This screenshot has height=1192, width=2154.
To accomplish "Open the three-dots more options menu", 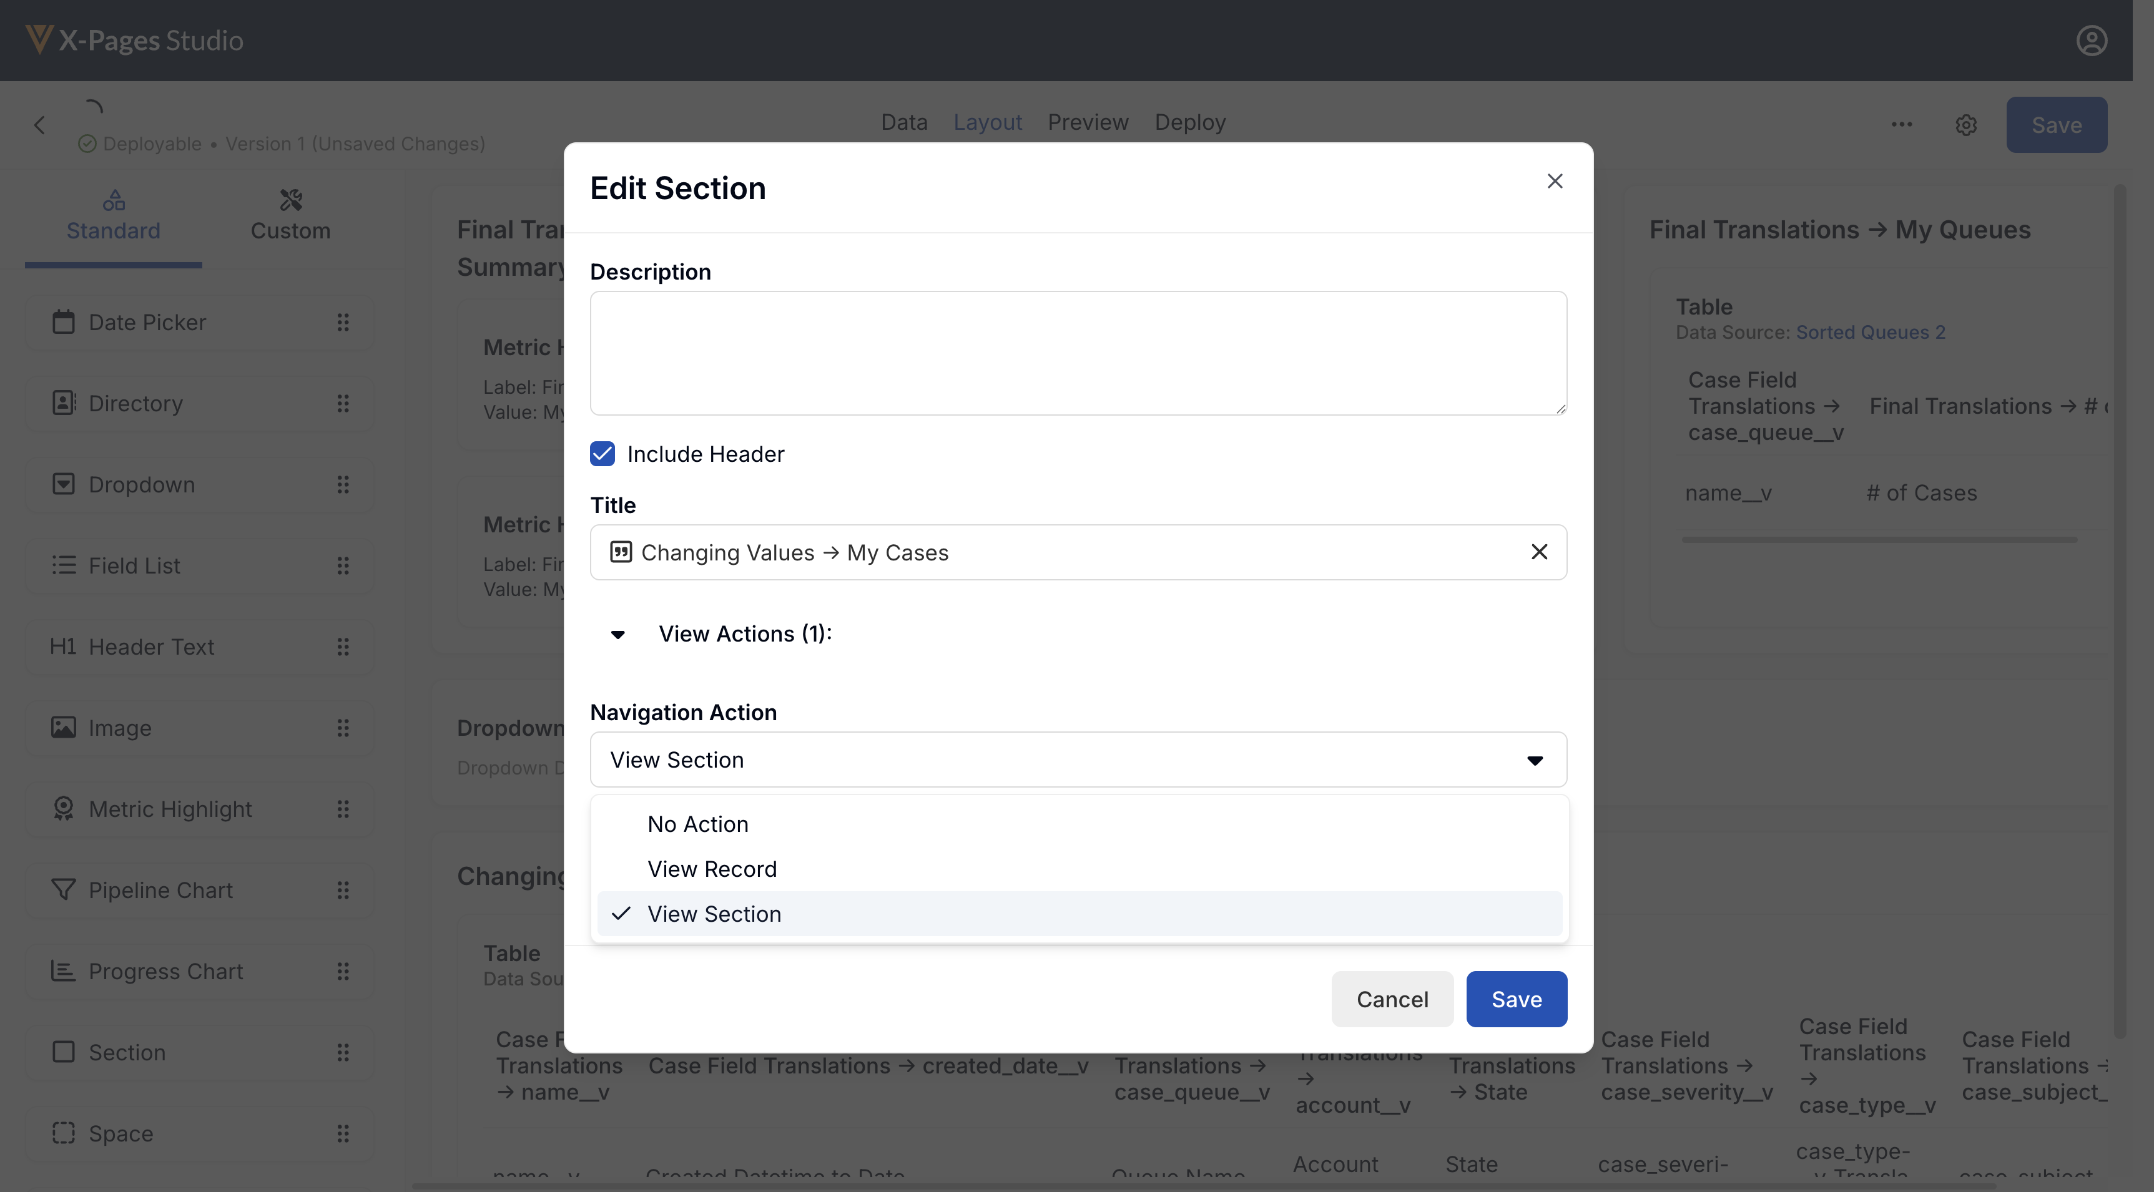I will pos(1902,125).
